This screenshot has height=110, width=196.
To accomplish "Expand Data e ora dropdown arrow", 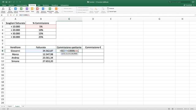I will [40, 9].
